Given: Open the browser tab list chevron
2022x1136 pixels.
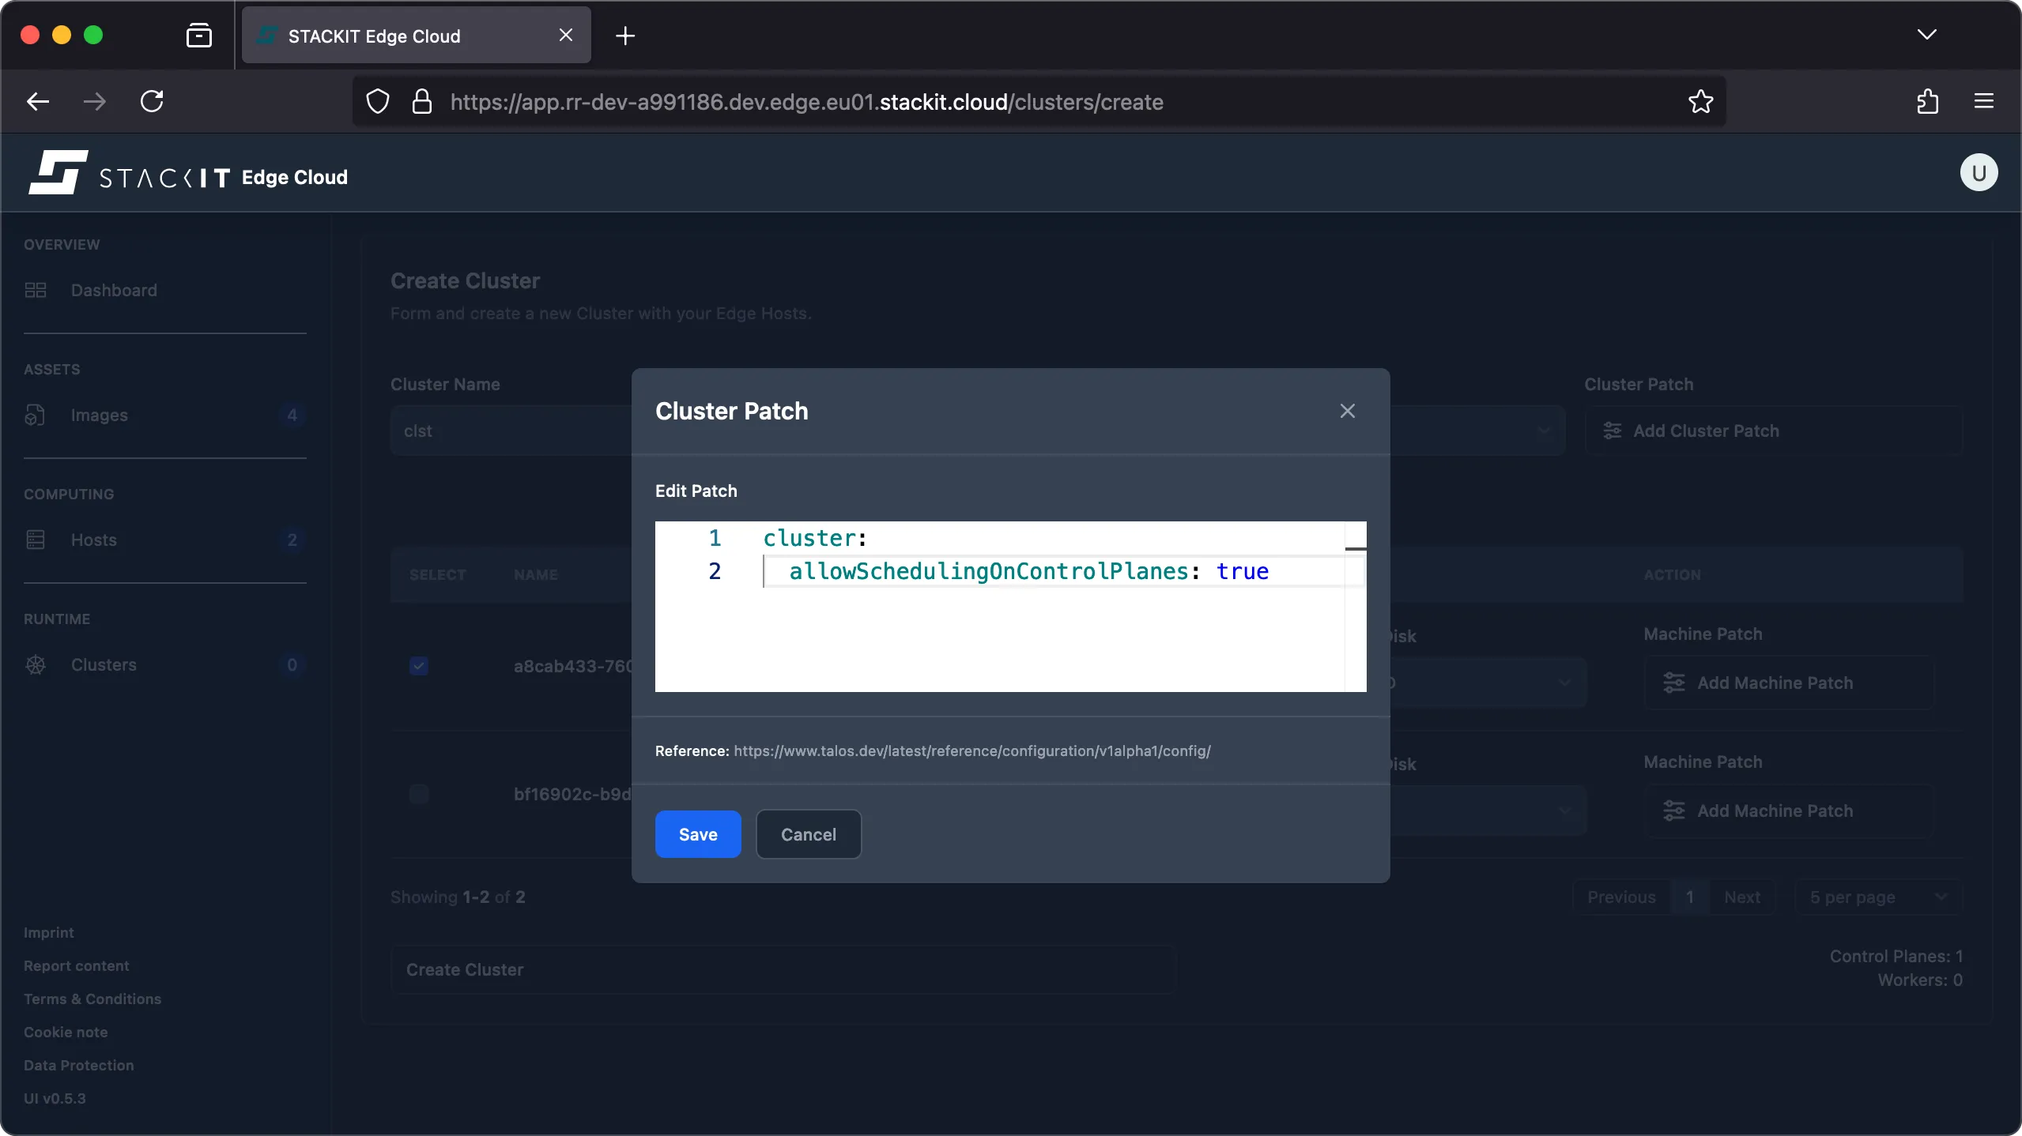Looking at the screenshot, I should pyautogui.click(x=1927, y=35).
